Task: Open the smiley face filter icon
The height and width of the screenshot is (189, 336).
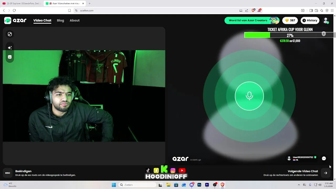Action: point(10,57)
